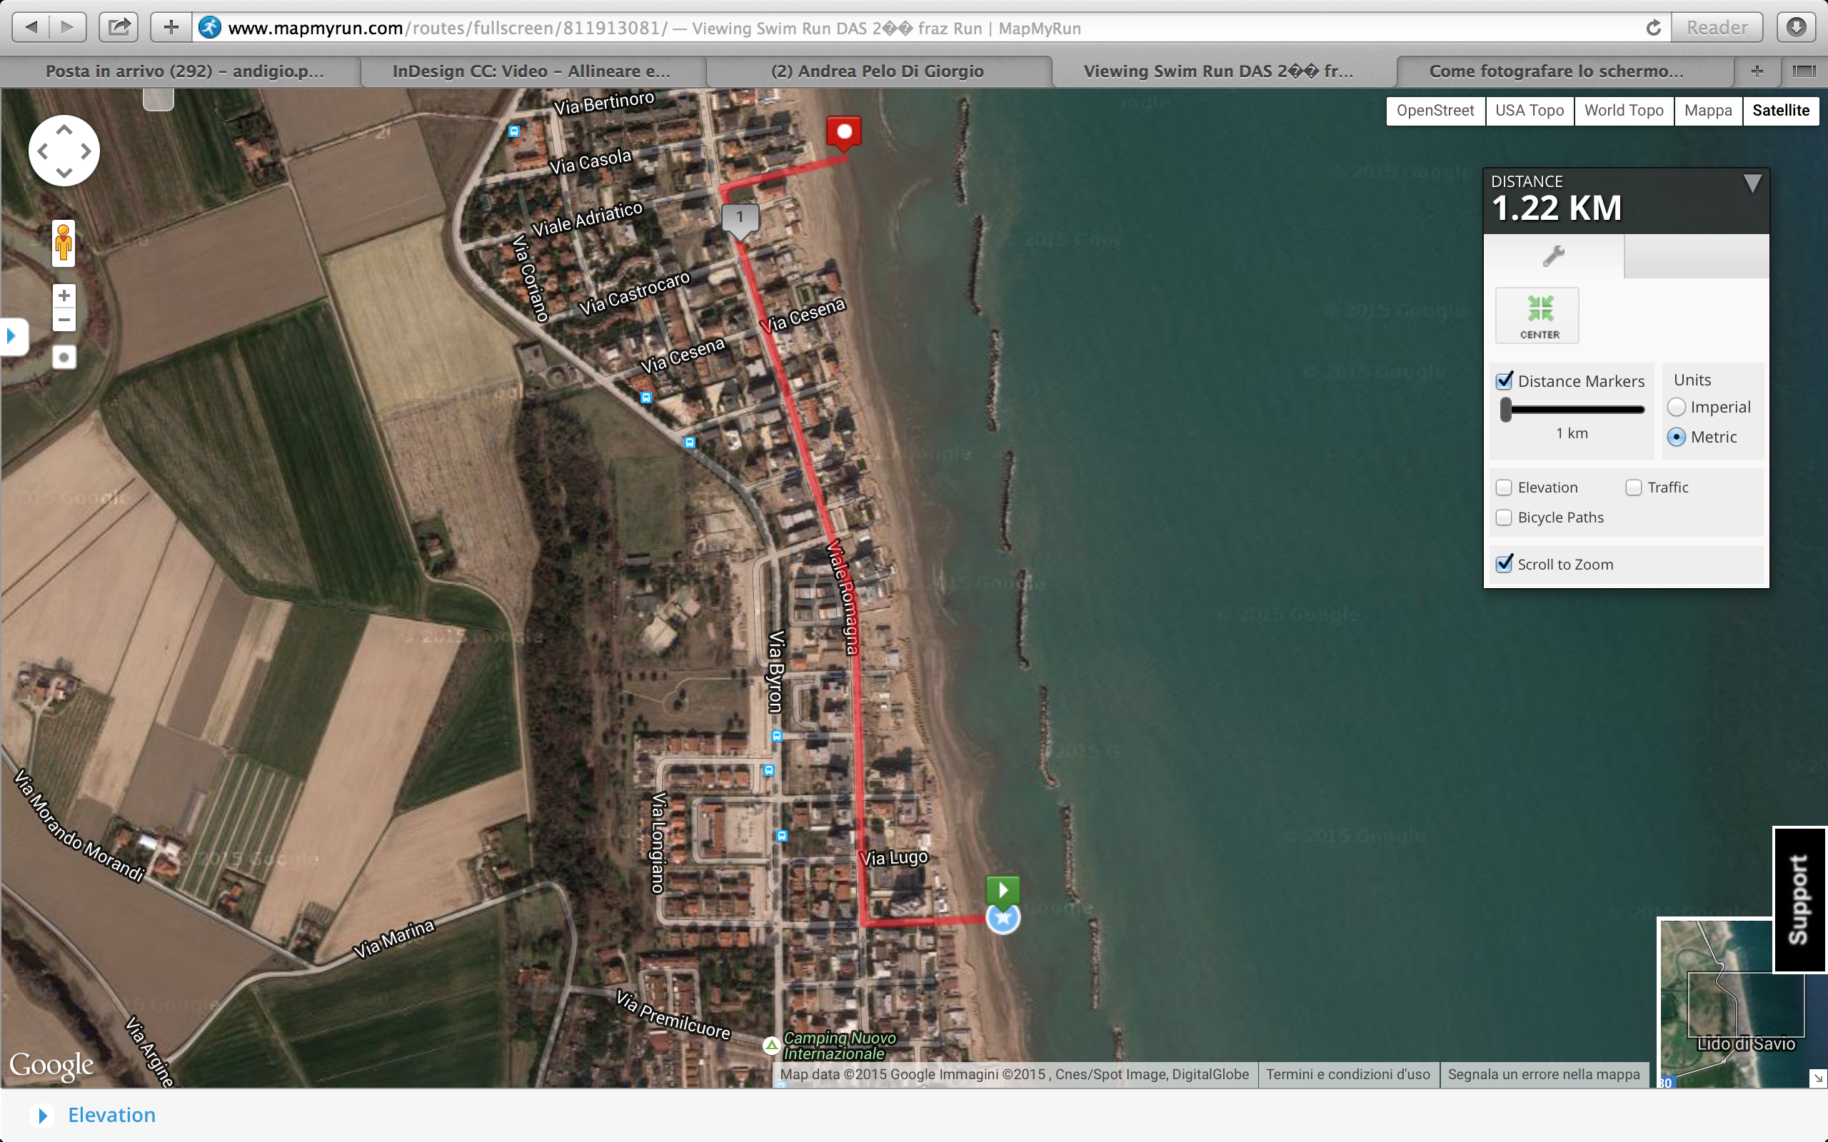Click the locate-me dot button on map

[x=64, y=358]
